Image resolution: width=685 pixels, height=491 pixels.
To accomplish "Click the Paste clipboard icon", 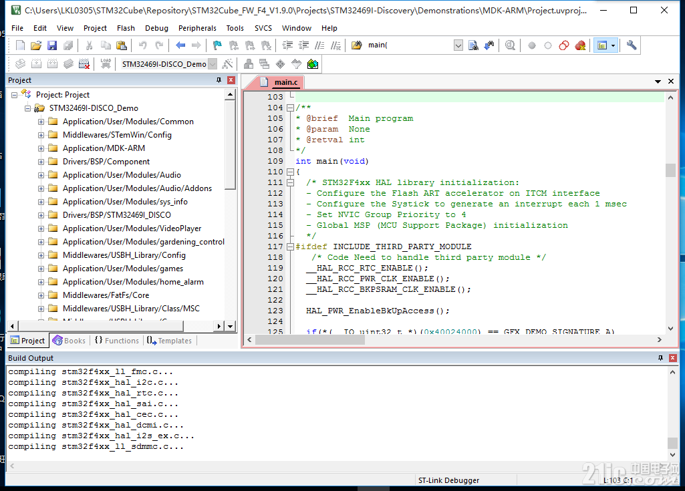I will [122, 45].
